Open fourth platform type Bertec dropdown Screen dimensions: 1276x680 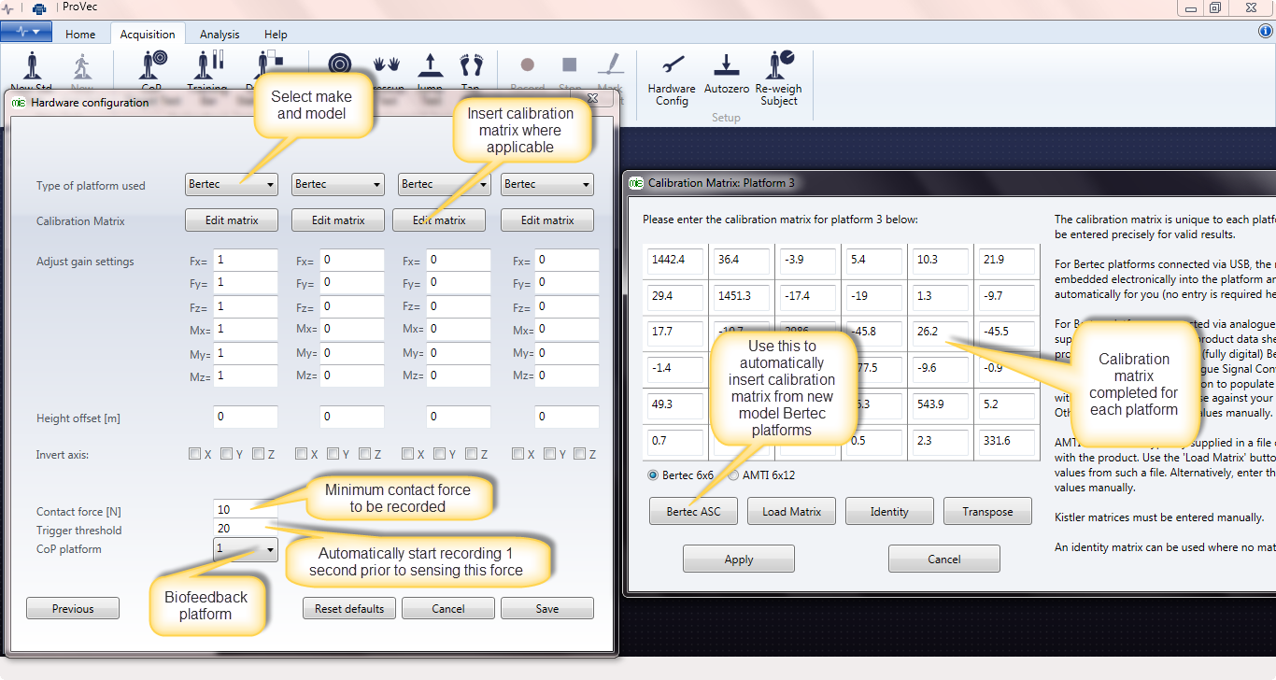pos(547,184)
